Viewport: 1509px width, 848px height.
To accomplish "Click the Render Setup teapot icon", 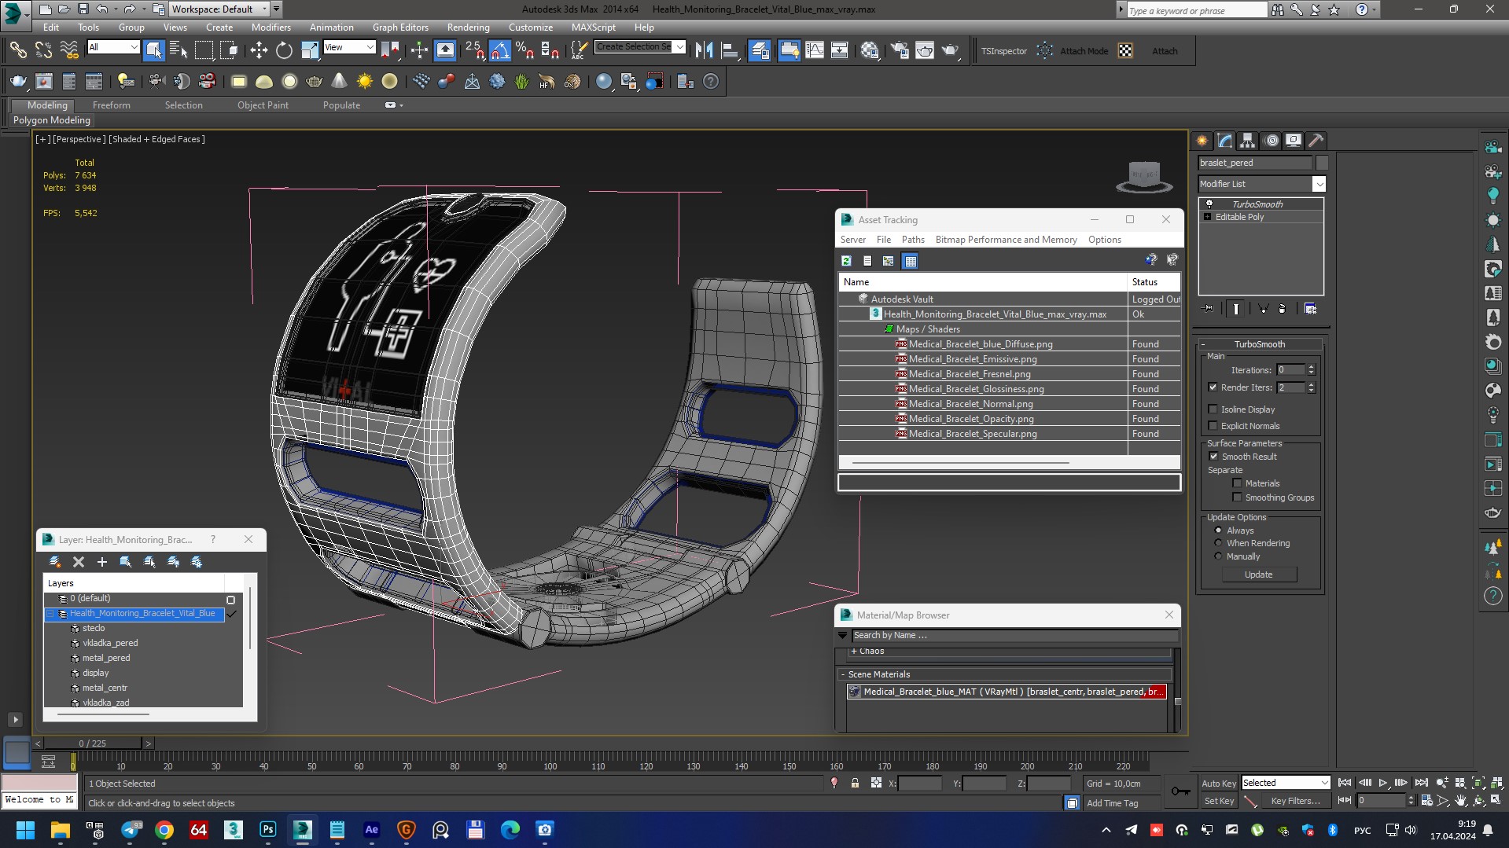I will click(x=900, y=50).
